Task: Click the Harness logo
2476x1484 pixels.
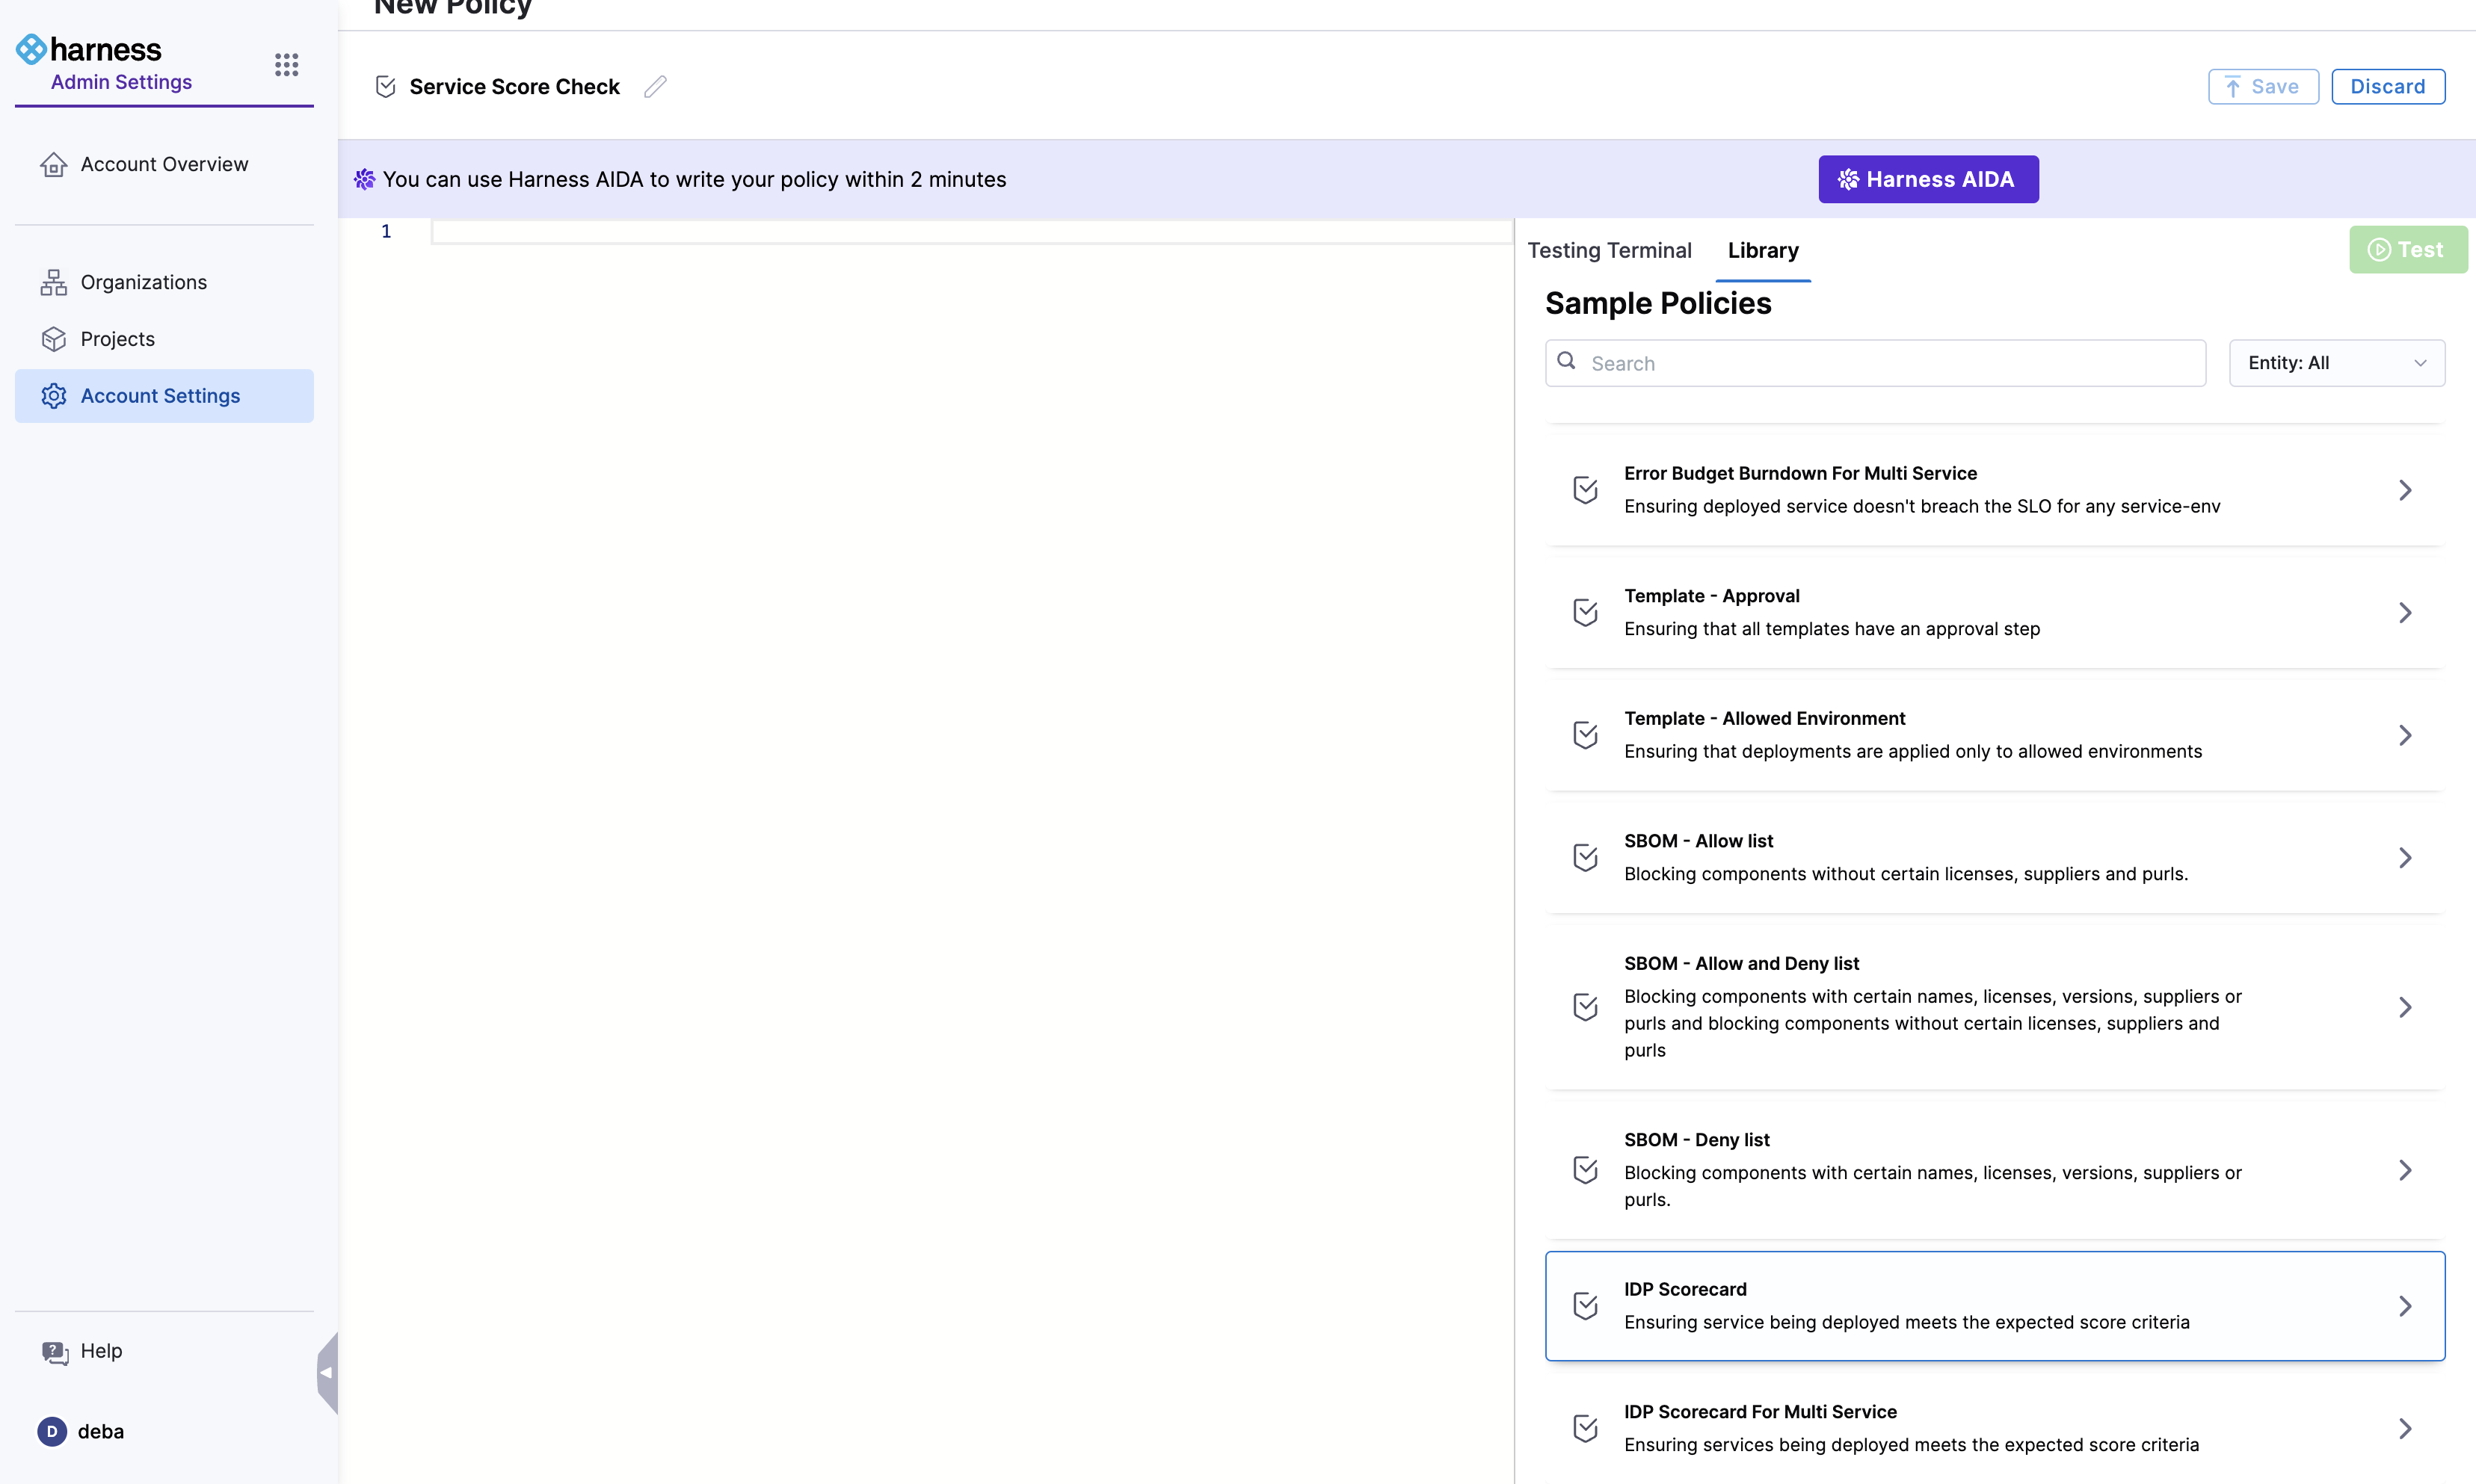Action: [88, 49]
